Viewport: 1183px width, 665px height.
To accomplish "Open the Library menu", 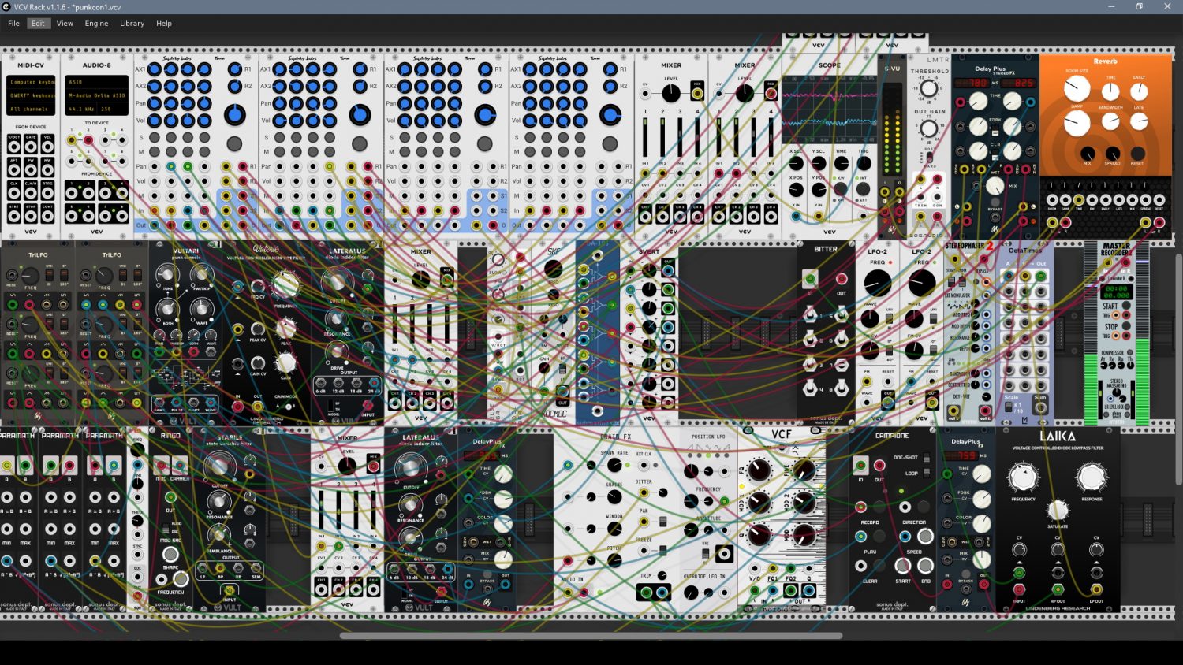I will pos(132,24).
